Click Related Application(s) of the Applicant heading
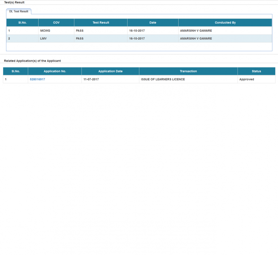This screenshot has width=278, height=255. pyautogui.click(x=32, y=61)
